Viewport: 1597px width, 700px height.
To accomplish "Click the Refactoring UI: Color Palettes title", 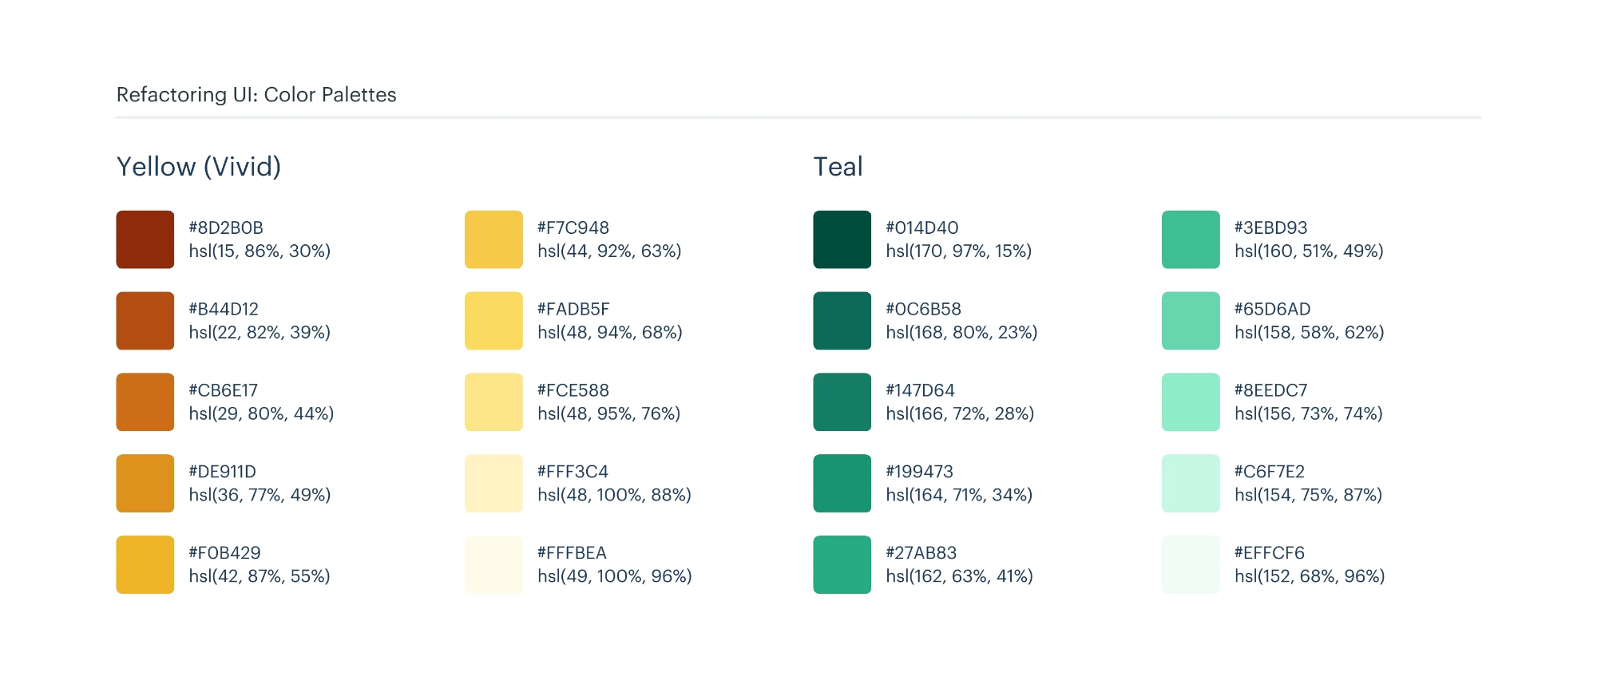I will pos(256,95).
